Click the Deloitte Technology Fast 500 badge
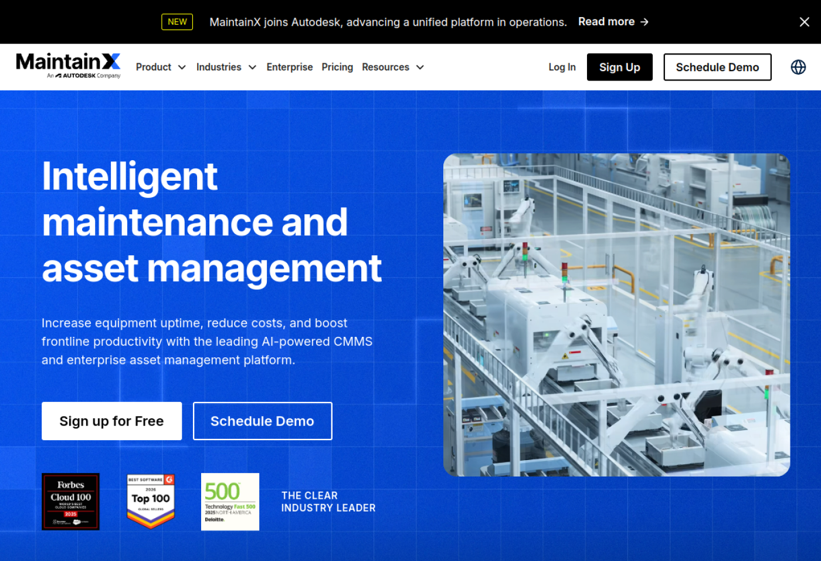The height and width of the screenshot is (561, 821). [x=230, y=502]
